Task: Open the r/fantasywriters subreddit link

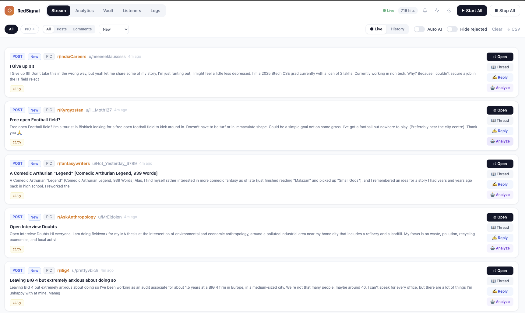Action: (x=73, y=163)
